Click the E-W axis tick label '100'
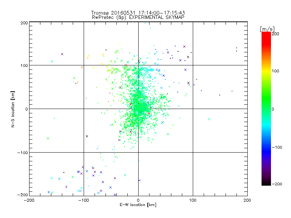The width and height of the screenshot is (291, 218). pyautogui.click(x=193, y=200)
